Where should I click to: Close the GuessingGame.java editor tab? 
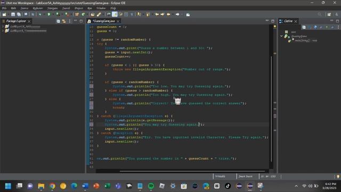(x=118, y=21)
